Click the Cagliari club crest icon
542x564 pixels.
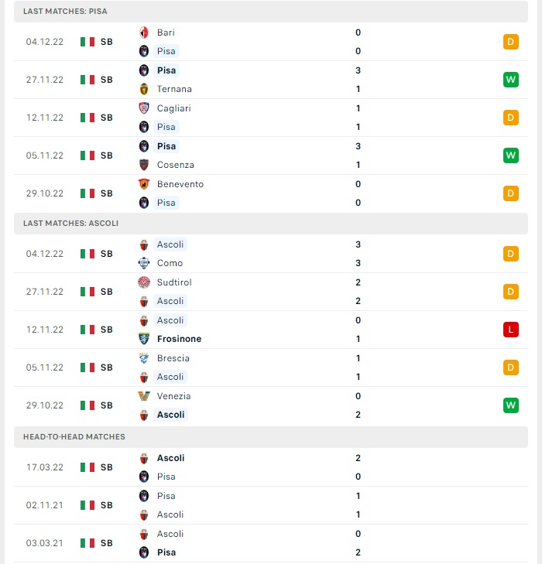144,108
